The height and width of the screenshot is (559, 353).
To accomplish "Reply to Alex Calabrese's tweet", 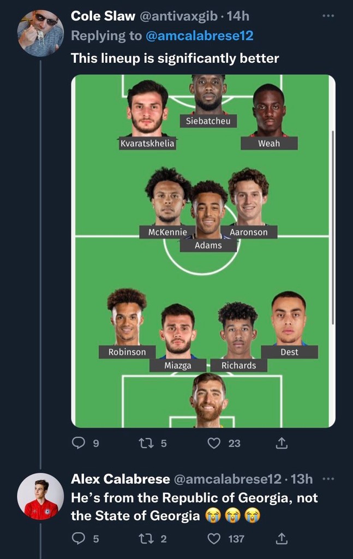I will click(80, 539).
